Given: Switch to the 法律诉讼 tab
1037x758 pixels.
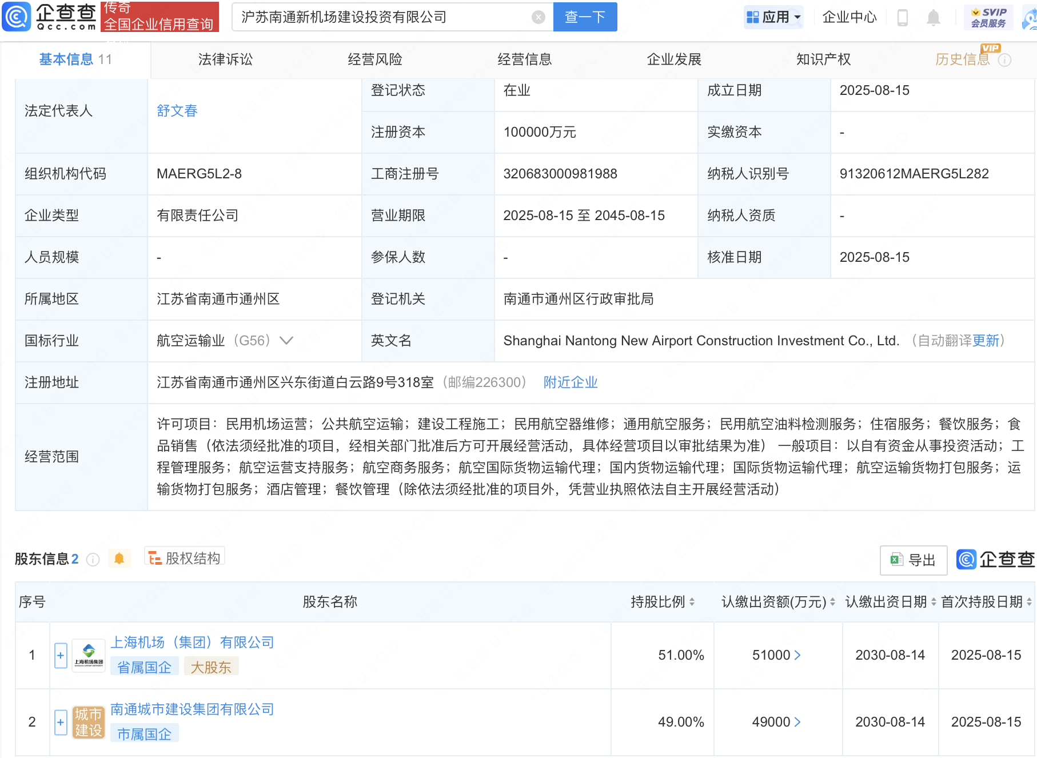Looking at the screenshot, I should [x=225, y=59].
